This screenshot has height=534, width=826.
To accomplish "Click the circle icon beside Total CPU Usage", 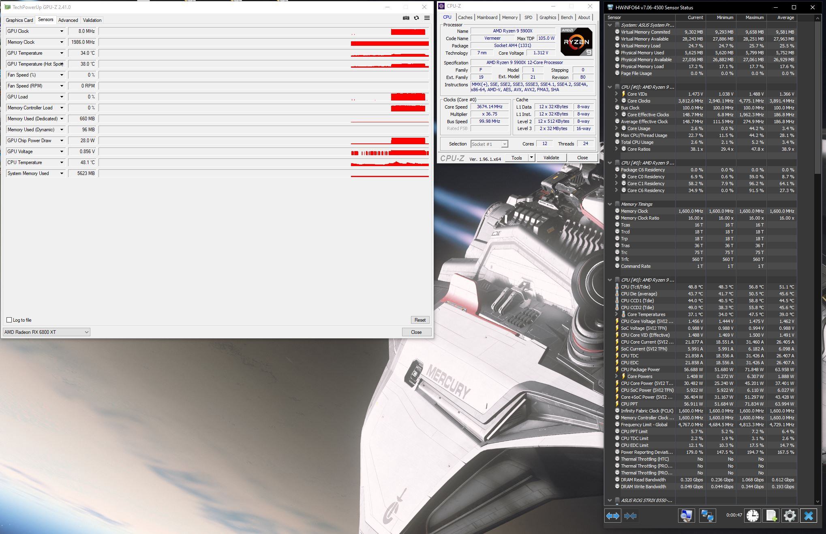I will pos(617,142).
